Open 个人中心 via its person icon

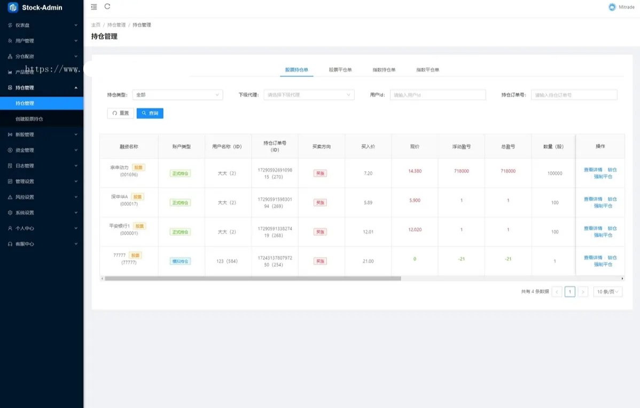tap(10, 228)
